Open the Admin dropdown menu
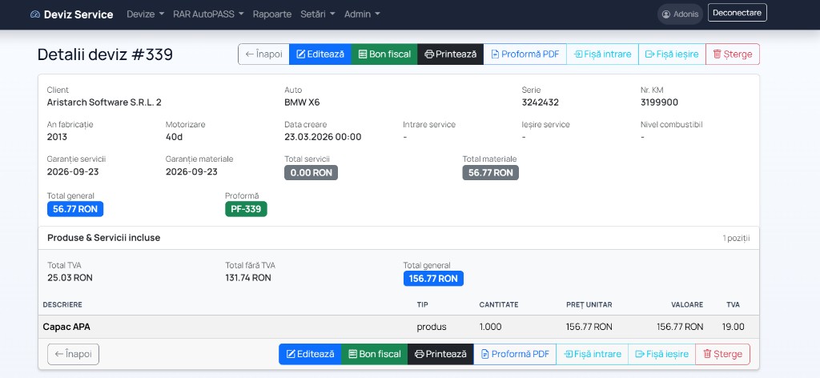Viewport: 820px width, 378px height. coord(362,14)
